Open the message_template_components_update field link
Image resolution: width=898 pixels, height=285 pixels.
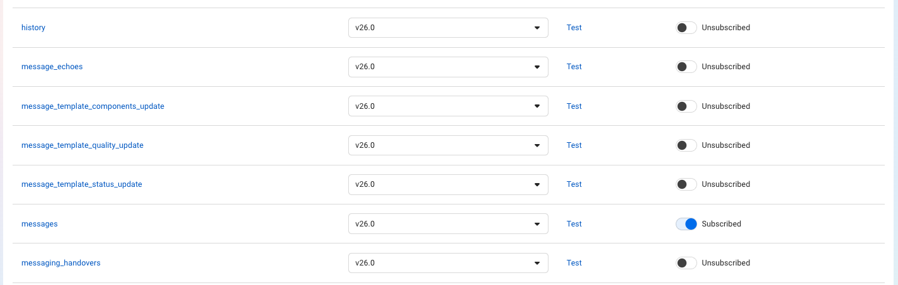click(x=93, y=106)
